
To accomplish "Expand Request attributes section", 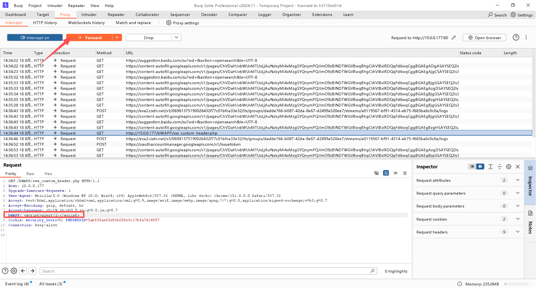I will [518, 180].
